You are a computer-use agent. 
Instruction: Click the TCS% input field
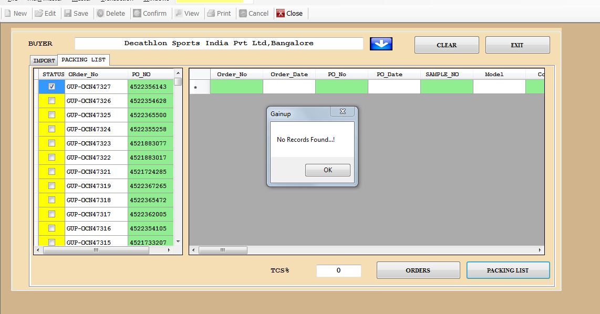click(338, 270)
